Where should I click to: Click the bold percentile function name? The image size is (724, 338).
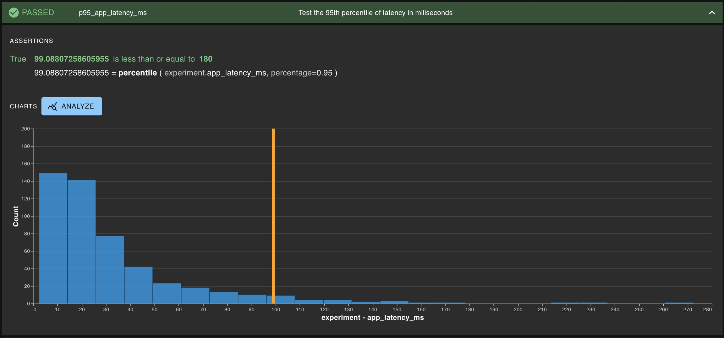point(137,73)
